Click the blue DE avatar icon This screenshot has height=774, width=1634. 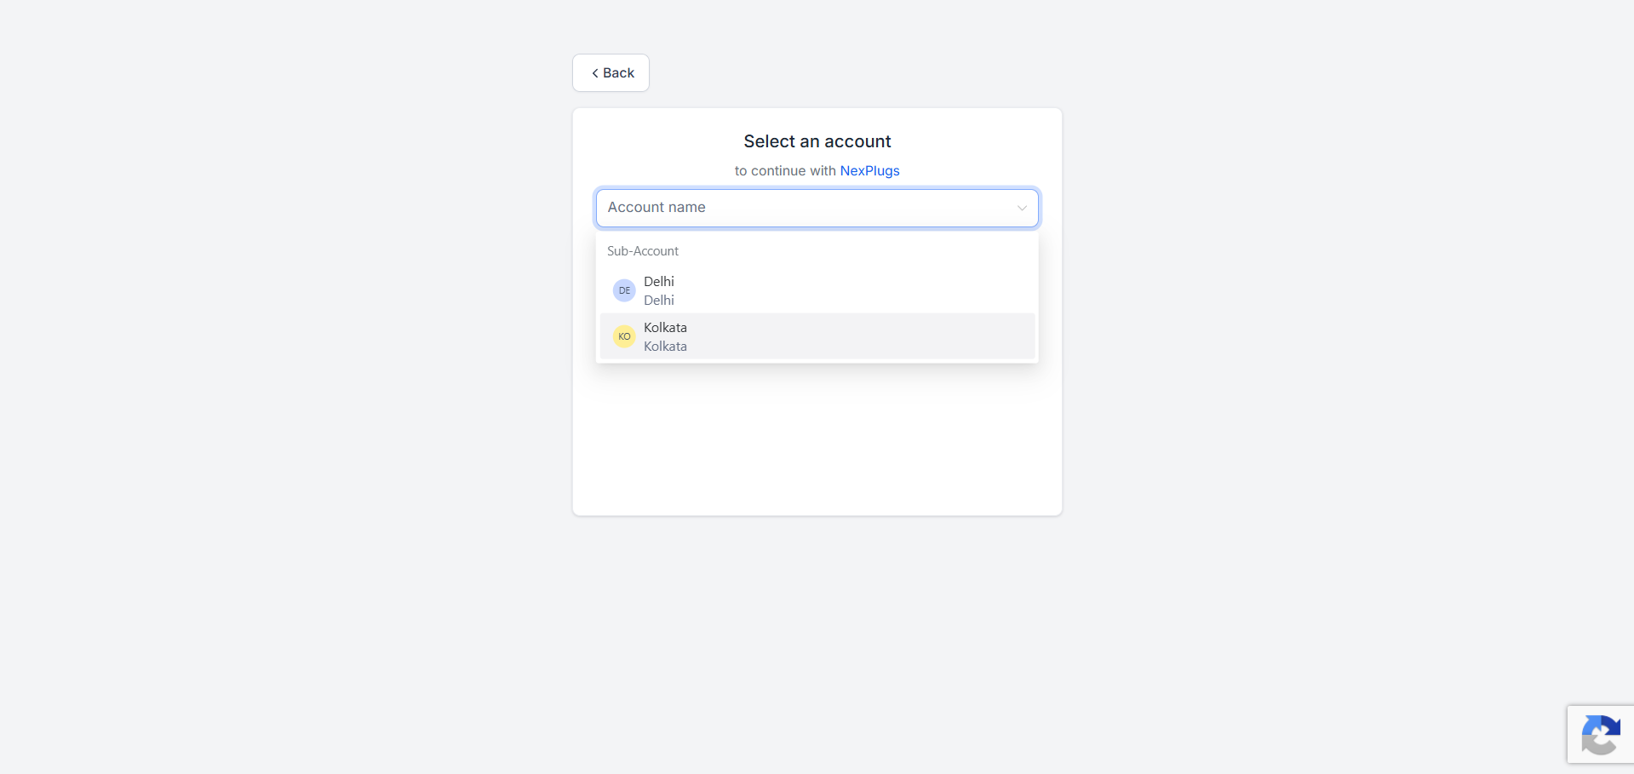point(624,290)
